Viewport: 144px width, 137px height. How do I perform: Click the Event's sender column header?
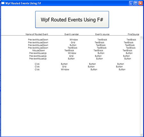(x=72, y=34)
